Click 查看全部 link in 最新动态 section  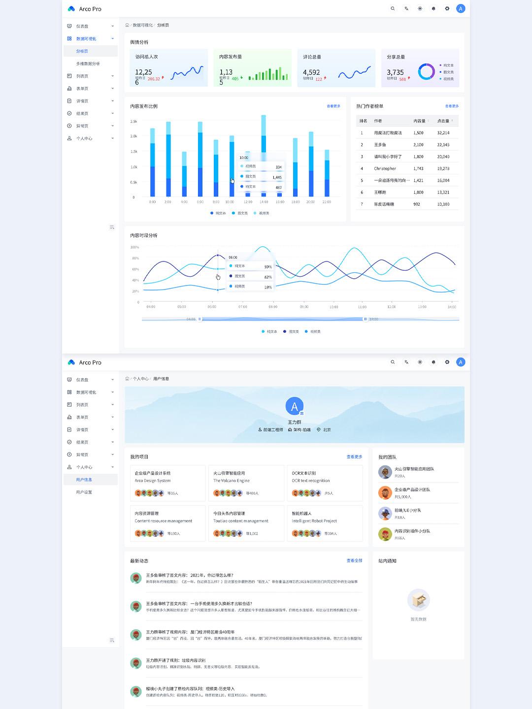click(x=354, y=561)
